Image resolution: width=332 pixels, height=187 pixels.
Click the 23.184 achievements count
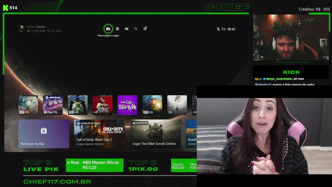(x=56, y=31)
